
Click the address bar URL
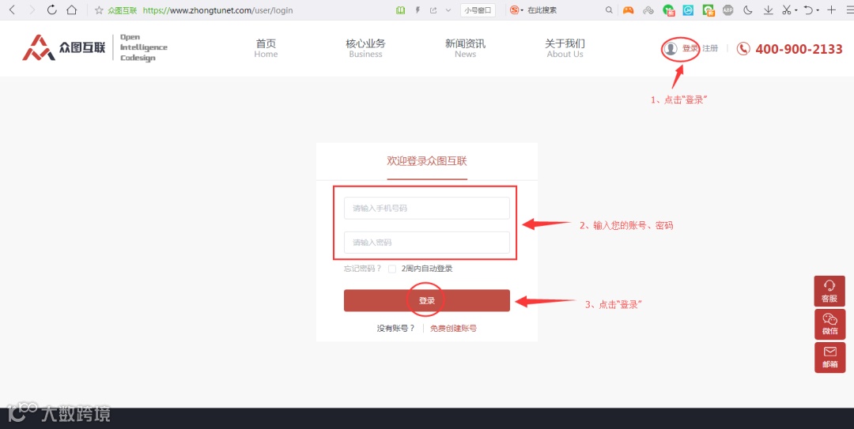click(218, 10)
